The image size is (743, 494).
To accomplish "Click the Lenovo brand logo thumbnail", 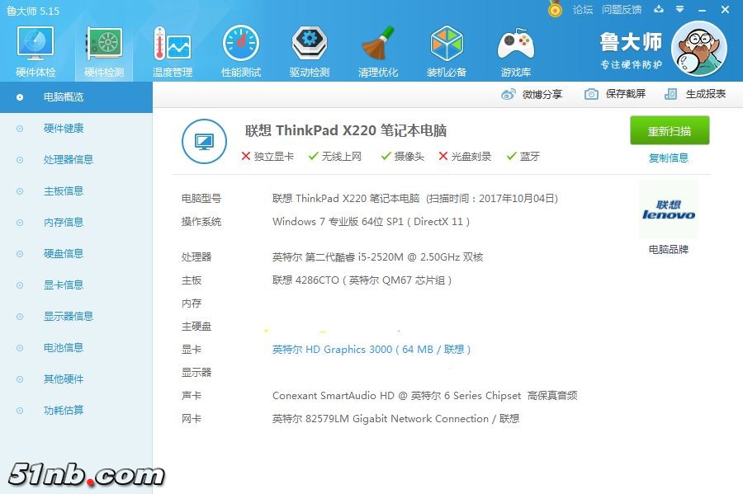I will click(x=668, y=210).
